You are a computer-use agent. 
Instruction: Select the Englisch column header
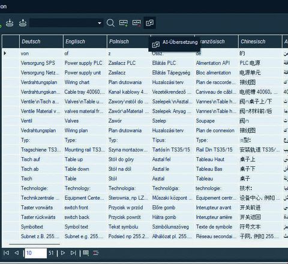(85, 41)
